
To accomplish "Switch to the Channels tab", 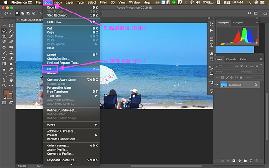I will point(231,59).
